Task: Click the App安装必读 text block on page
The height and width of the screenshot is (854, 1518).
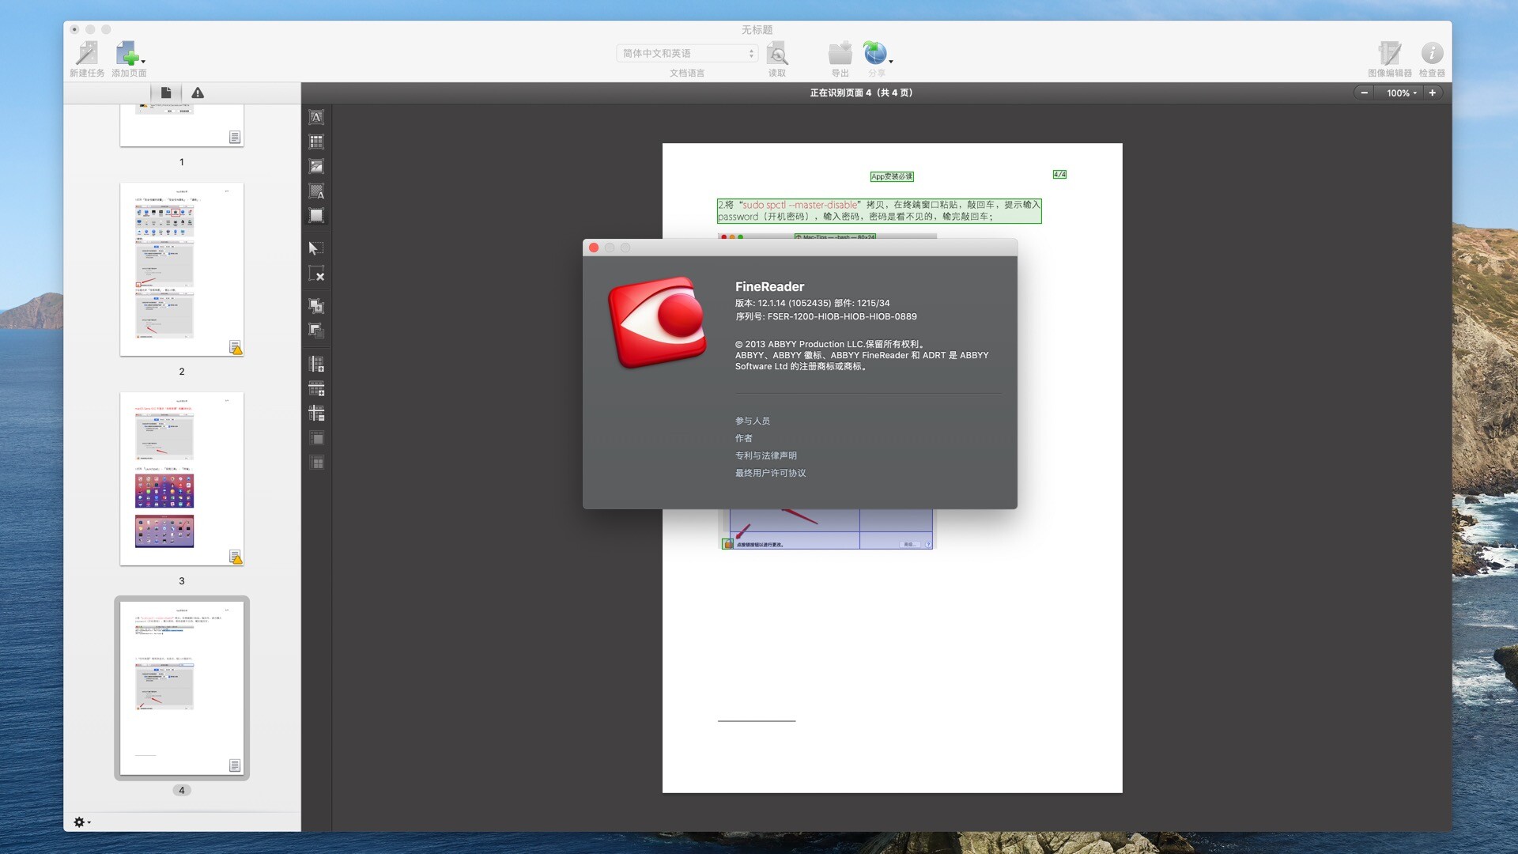Action: 892,176
